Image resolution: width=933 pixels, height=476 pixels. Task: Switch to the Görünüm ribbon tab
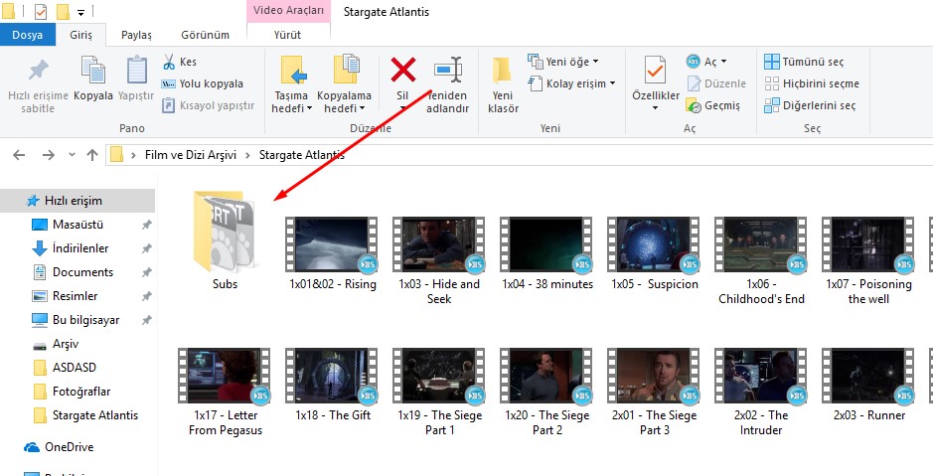[x=205, y=35]
